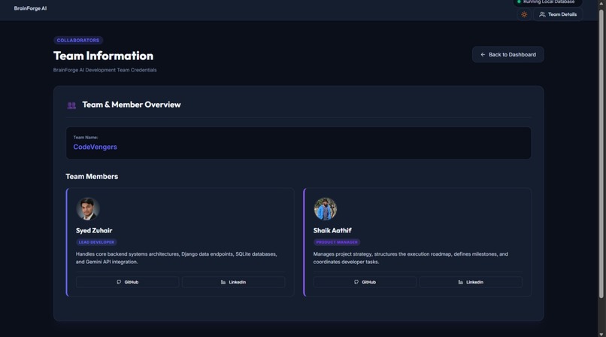This screenshot has height=337, width=606.
Task: Click the Syed Zuhair name heading
Action: pos(94,230)
